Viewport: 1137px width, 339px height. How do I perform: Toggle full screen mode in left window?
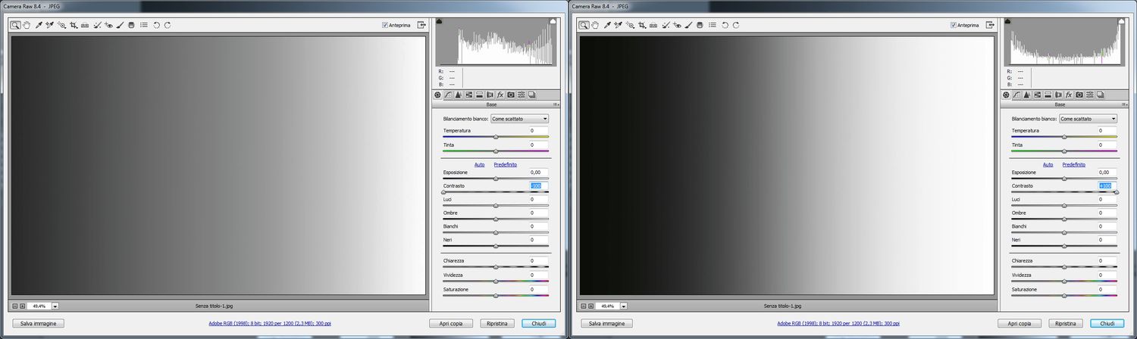click(421, 25)
